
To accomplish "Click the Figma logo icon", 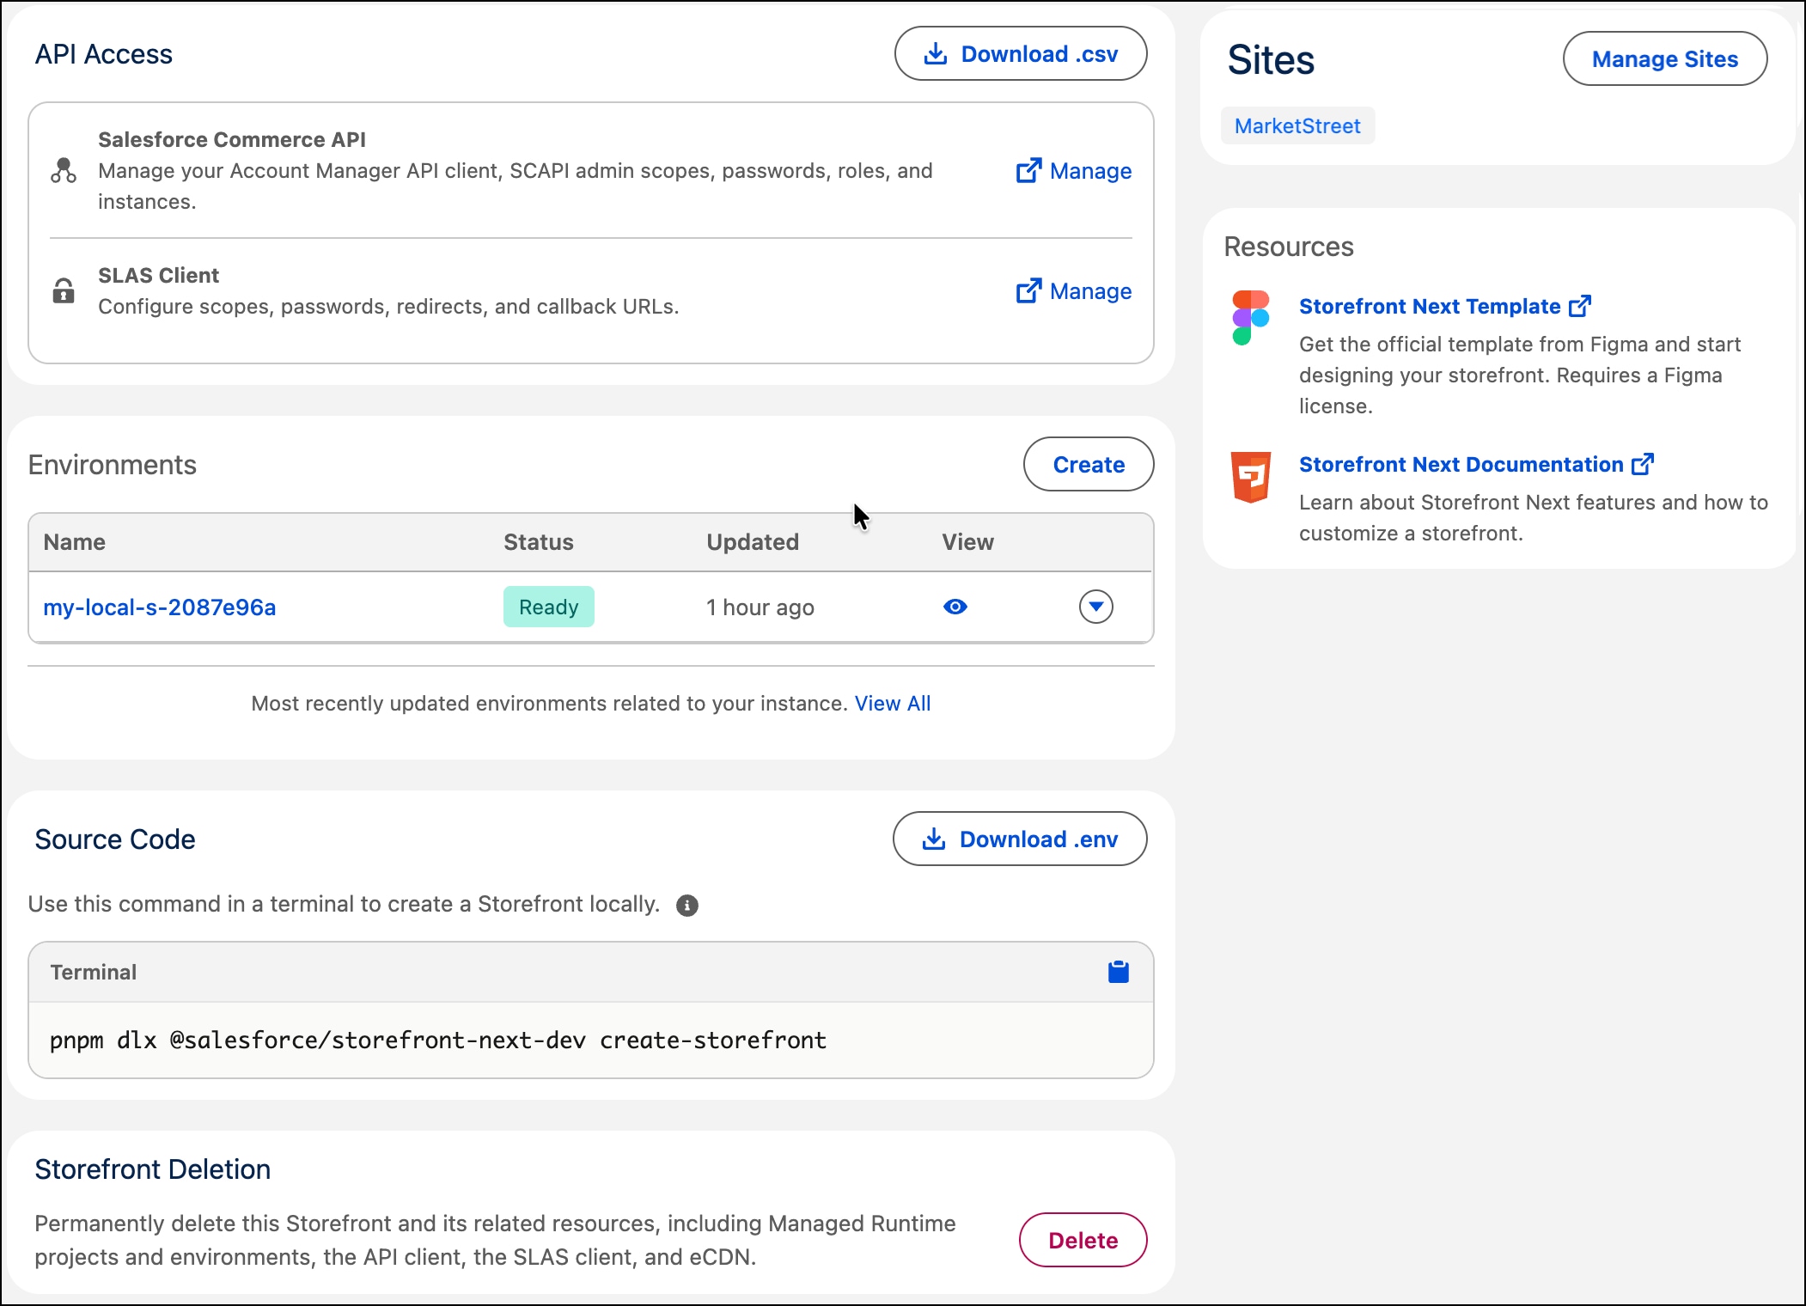I will coord(1251,318).
